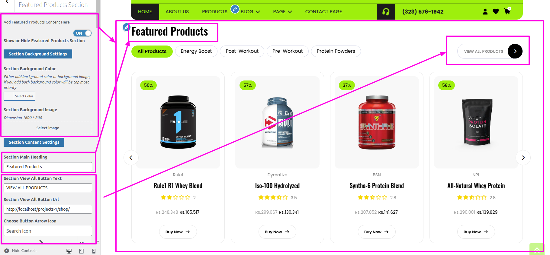Switch to desktop preview device icon

69,251
